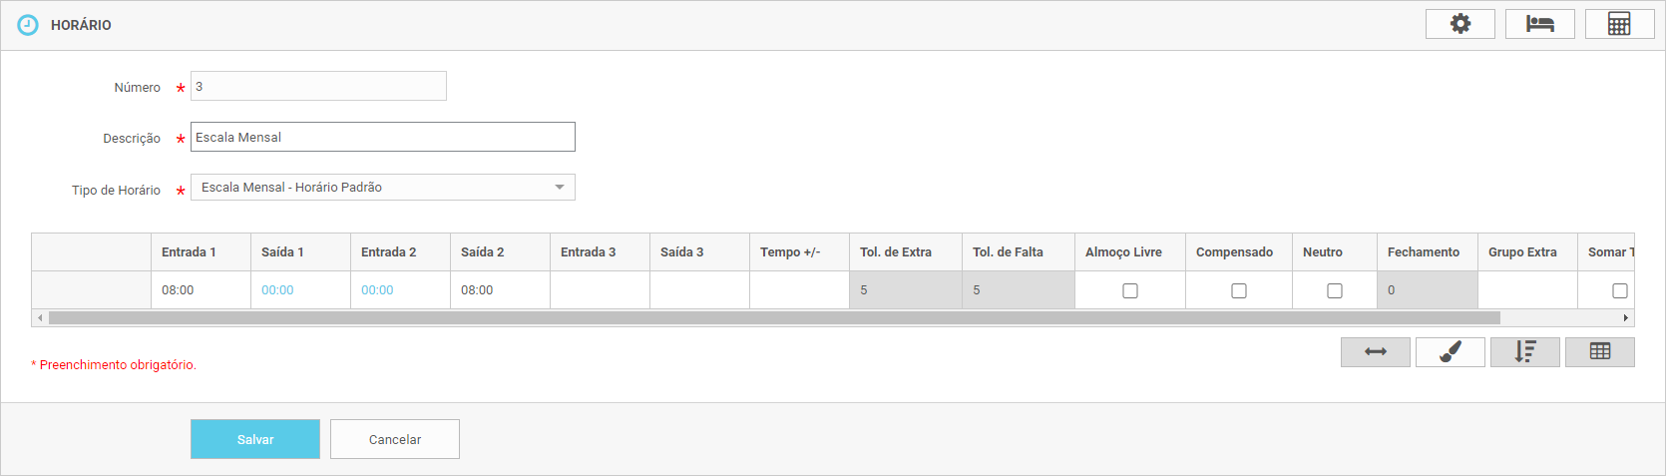Click the sort descending icon button
This screenshot has height=476, width=1666.
click(1524, 352)
